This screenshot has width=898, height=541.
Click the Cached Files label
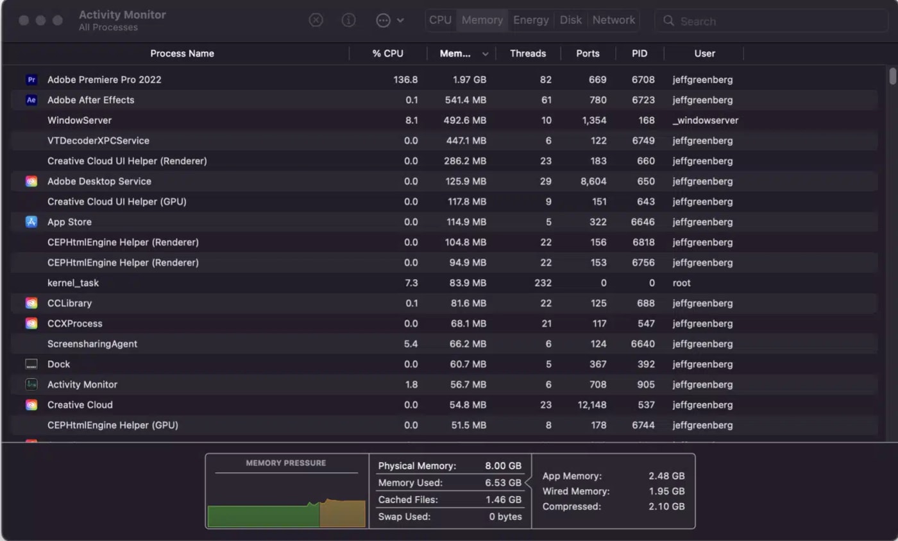tap(408, 500)
